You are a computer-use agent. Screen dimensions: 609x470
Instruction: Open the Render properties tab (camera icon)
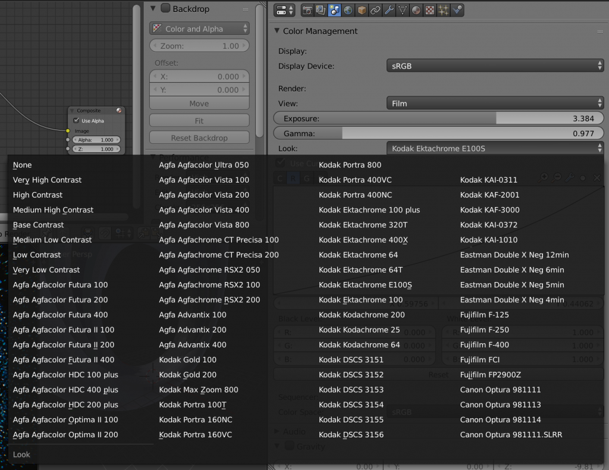click(x=307, y=10)
